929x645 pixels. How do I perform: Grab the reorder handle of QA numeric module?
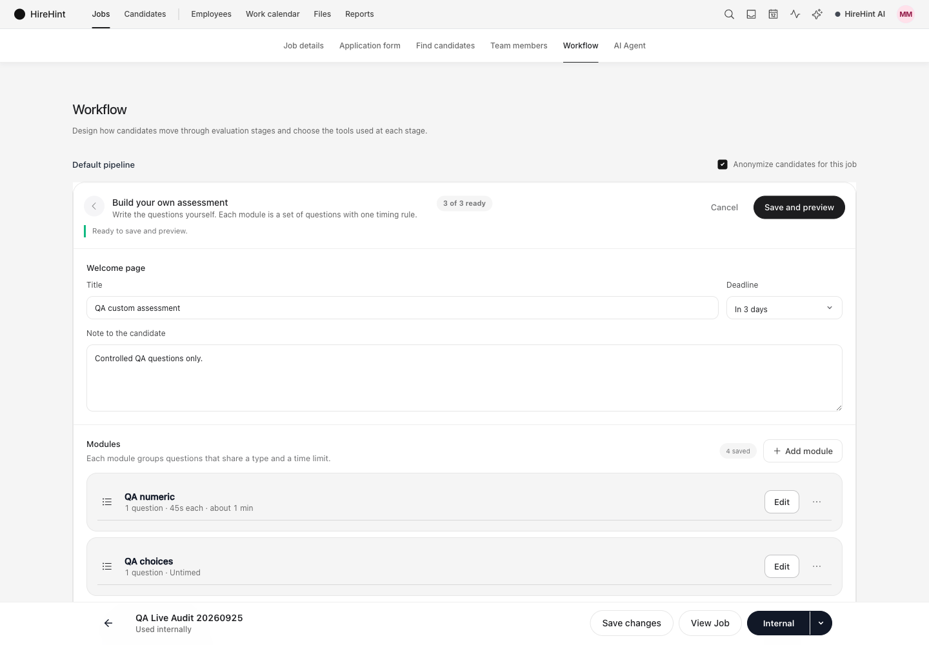point(107,502)
